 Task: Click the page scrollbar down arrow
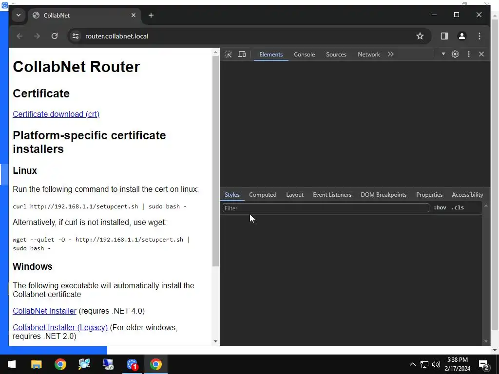215,341
